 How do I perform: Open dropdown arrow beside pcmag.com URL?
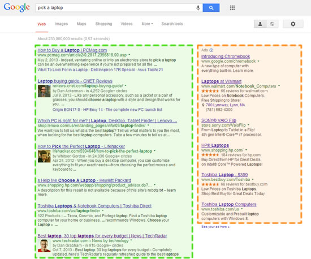(129, 55)
